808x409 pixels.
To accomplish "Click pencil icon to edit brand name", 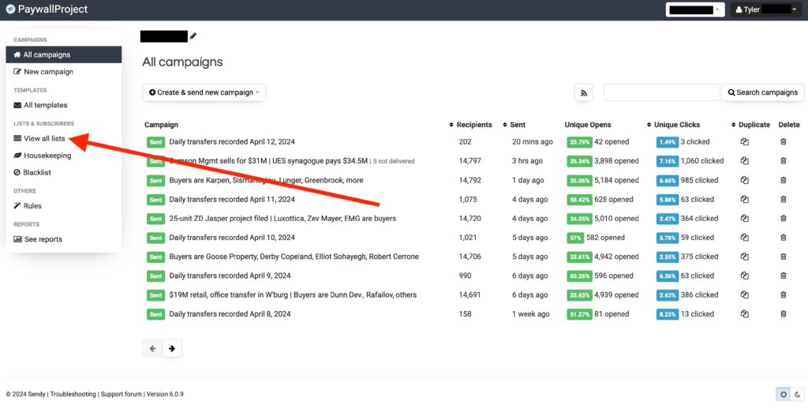I will point(193,36).
